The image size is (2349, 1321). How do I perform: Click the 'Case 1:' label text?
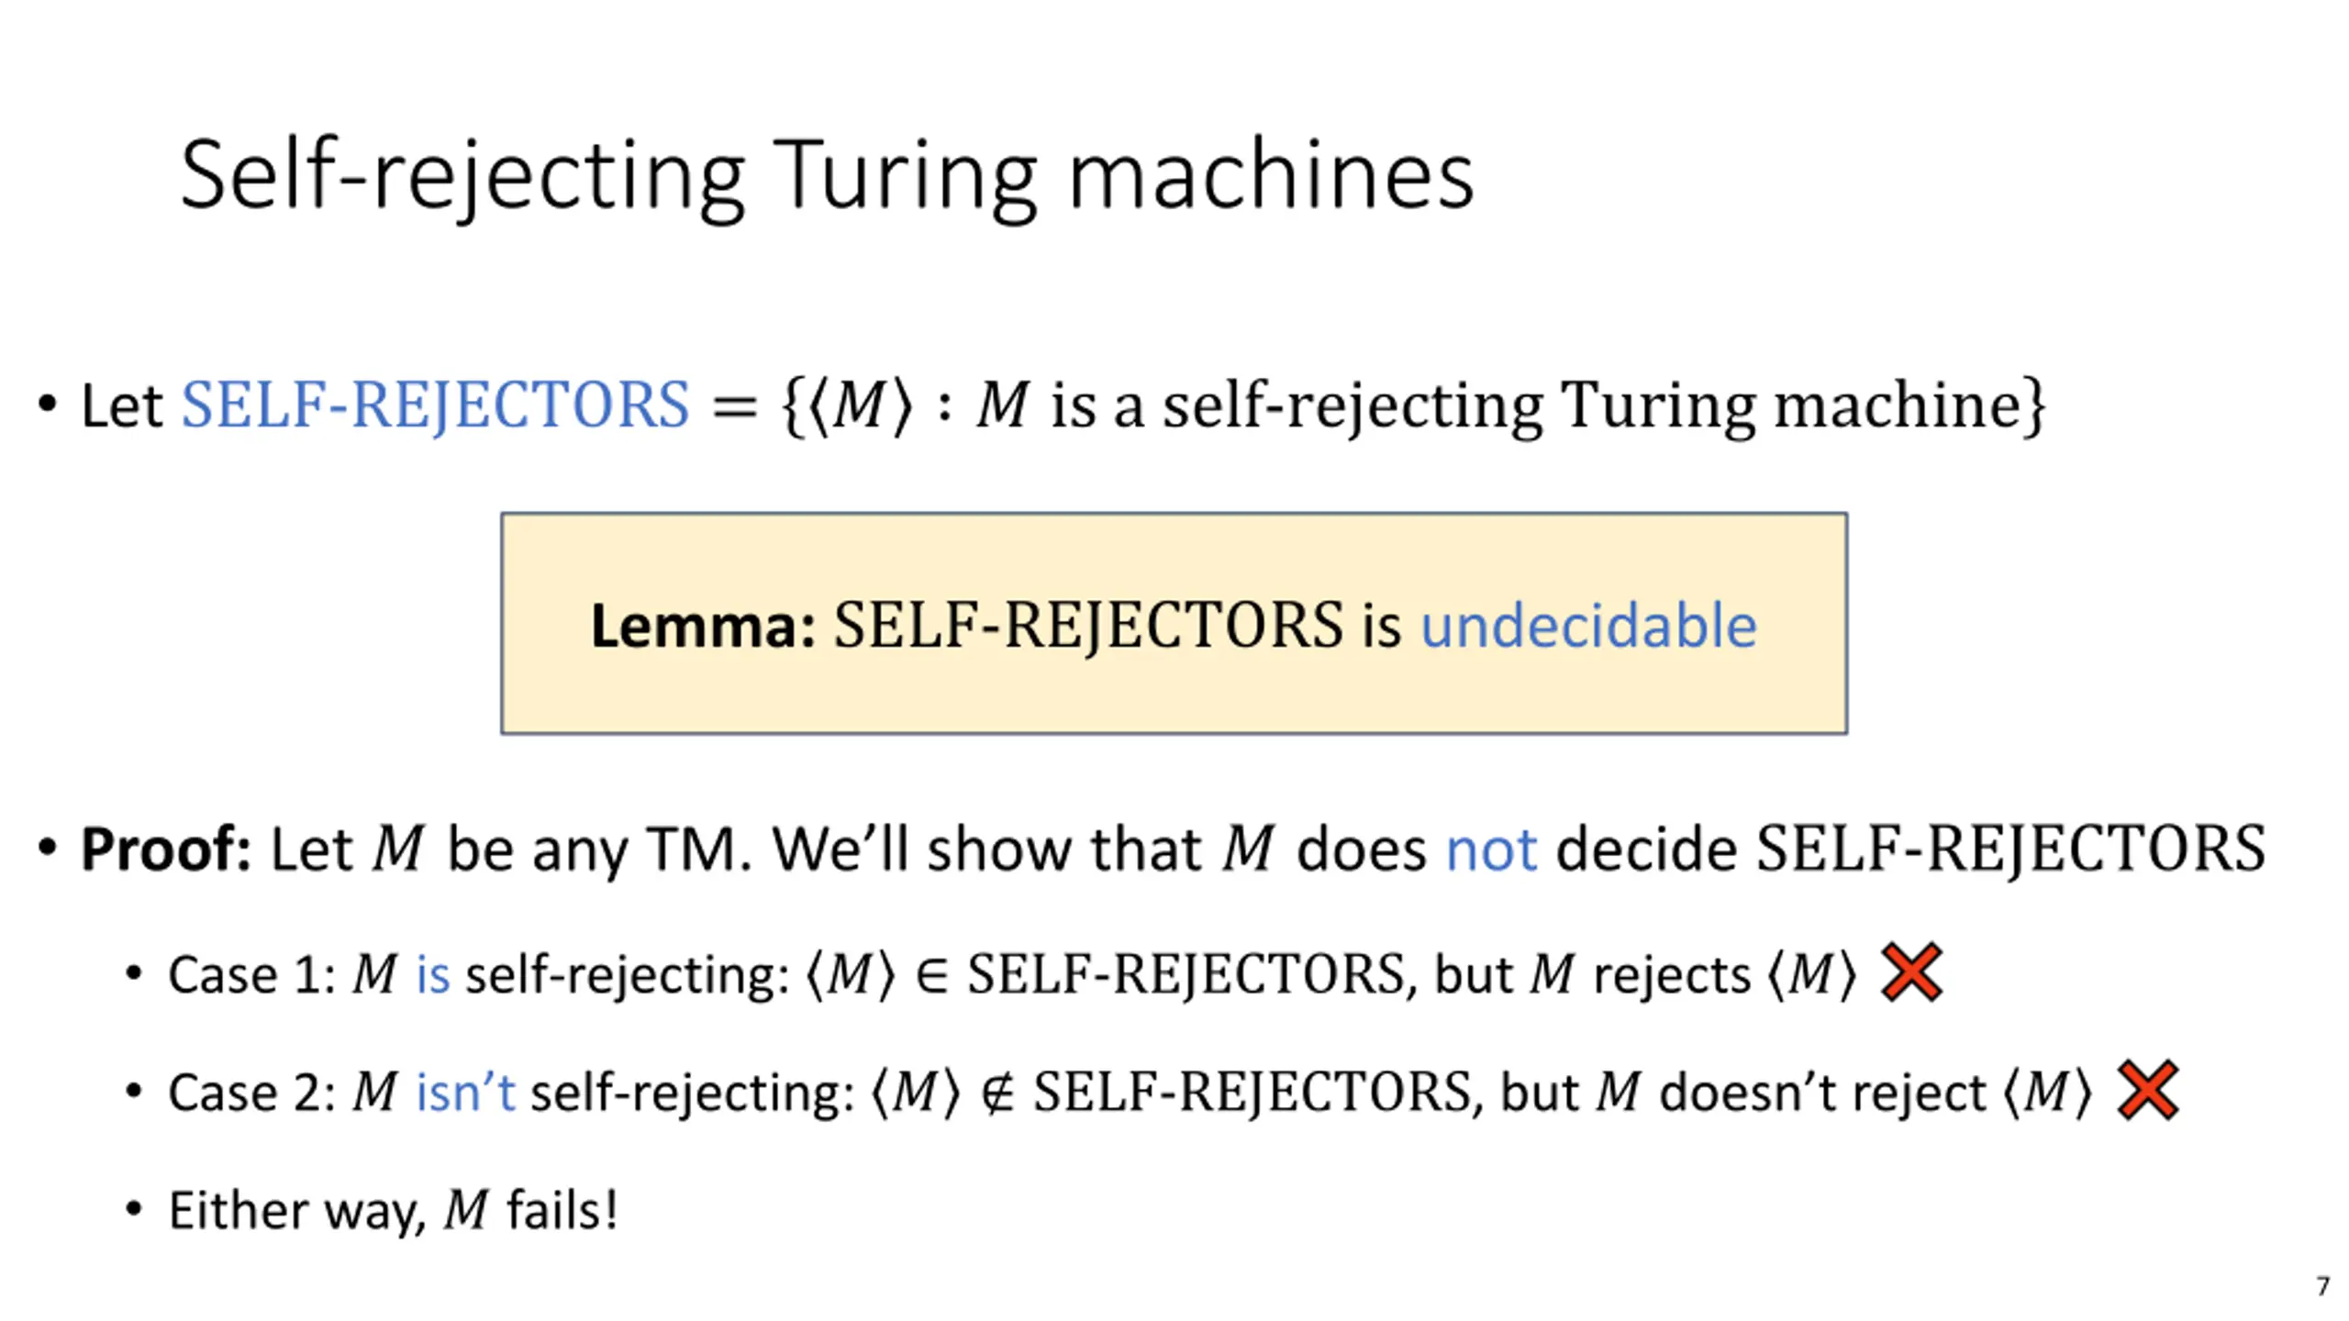251,973
